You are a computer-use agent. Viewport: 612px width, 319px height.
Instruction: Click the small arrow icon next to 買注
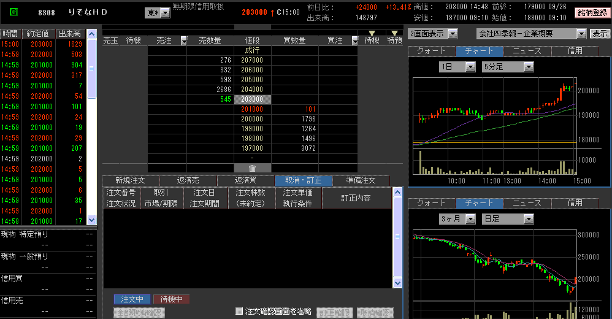(x=354, y=40)
